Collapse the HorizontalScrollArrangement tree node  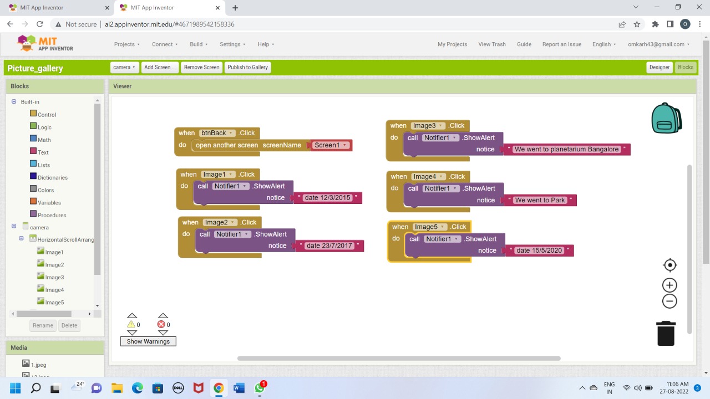click(x=22, y=238)
